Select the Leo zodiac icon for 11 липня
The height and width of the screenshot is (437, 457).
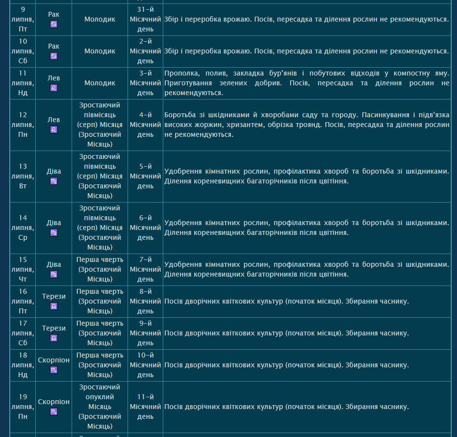(x=54, y=88)
